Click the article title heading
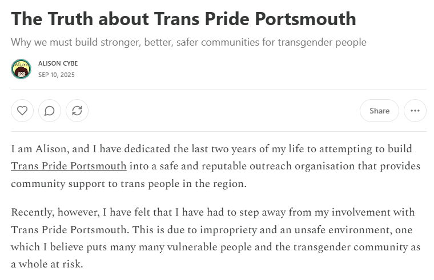This screenshot has width=434, height=280. [183, 19]
